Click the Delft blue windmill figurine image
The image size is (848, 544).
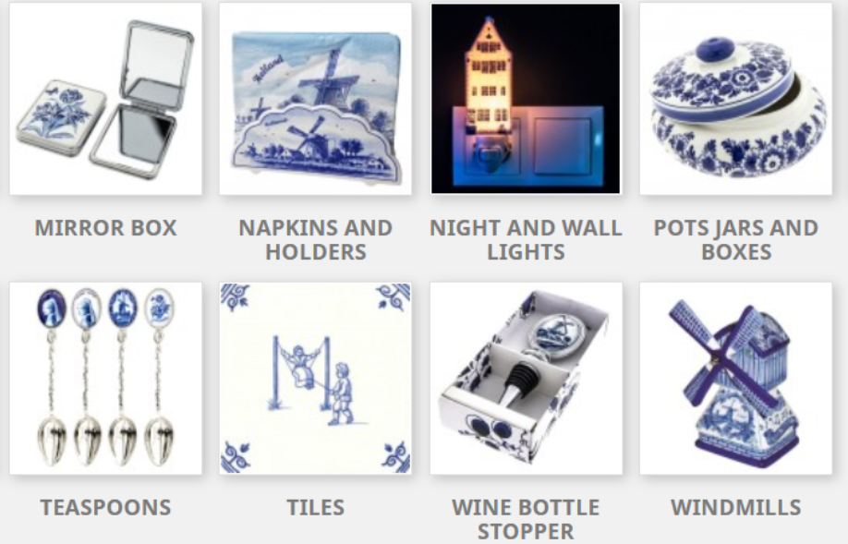[x=736, y=378]
